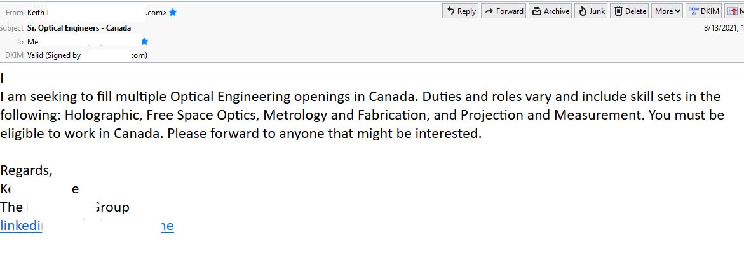Click the Reply button
Viewport: 744px width, 267px height.
461,11
